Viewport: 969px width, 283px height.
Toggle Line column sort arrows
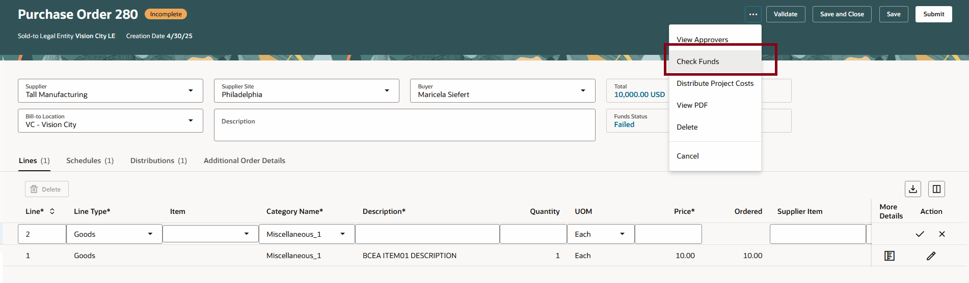click(52, 211)
